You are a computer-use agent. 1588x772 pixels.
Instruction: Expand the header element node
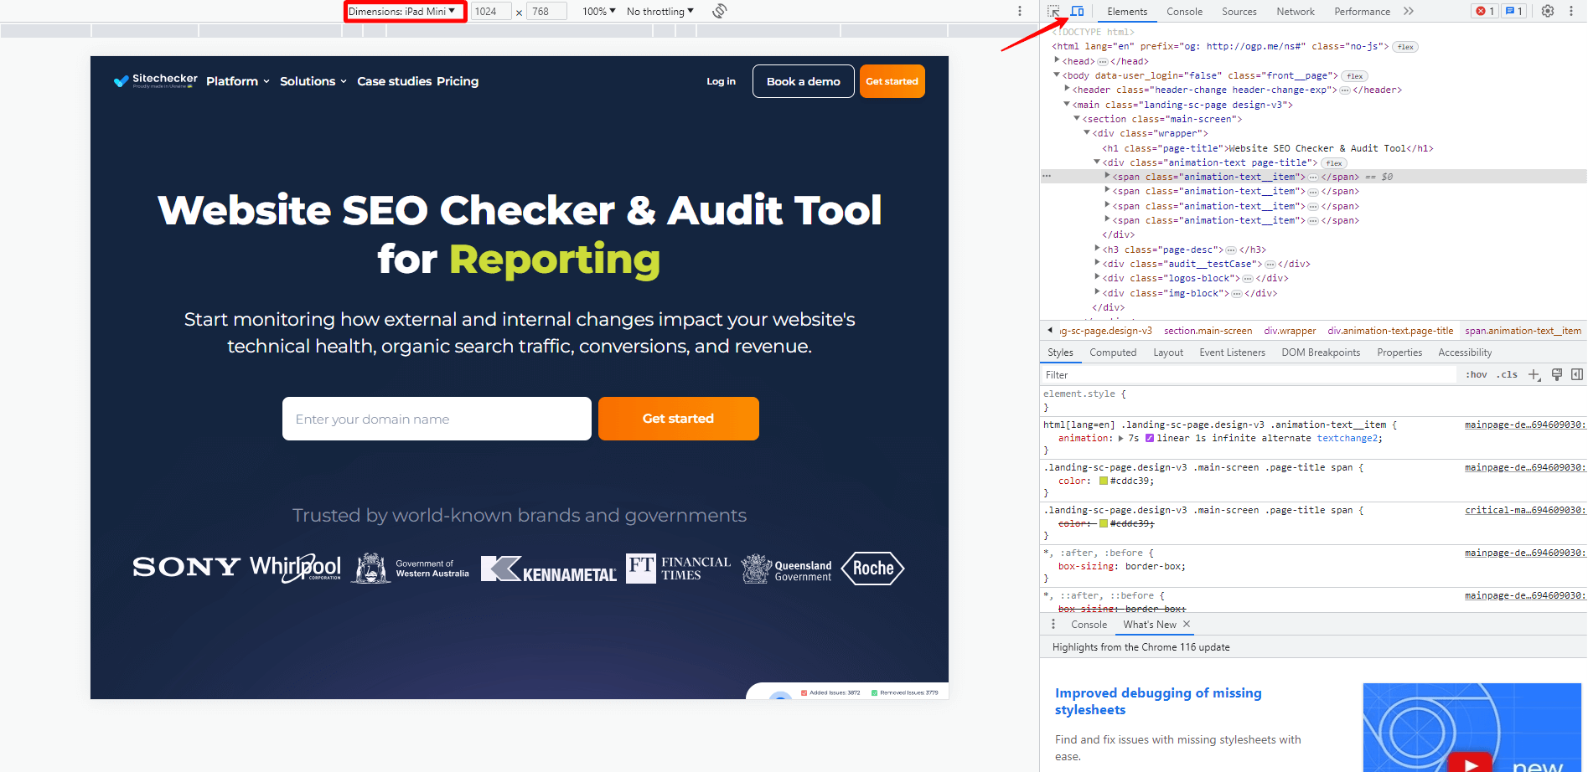pos(1067,89)
